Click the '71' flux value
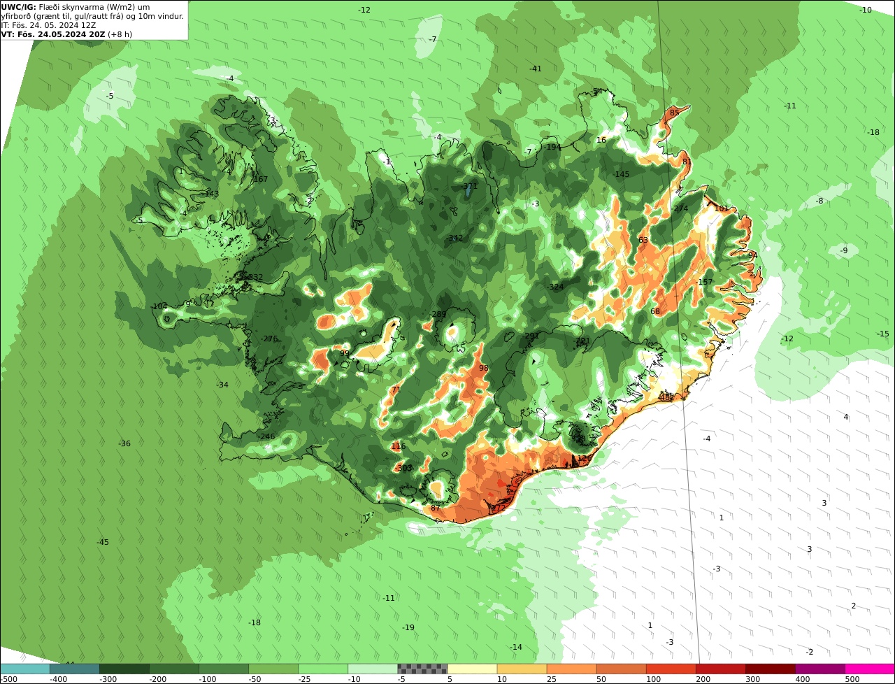The width and height of the screenshot is (895, 684). [x=396, y=390]
